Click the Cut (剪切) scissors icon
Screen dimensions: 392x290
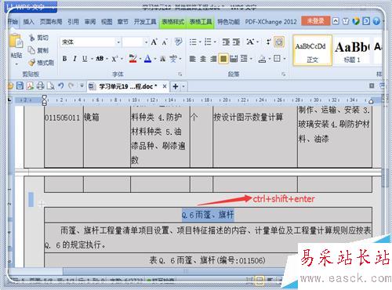point(31,38)
